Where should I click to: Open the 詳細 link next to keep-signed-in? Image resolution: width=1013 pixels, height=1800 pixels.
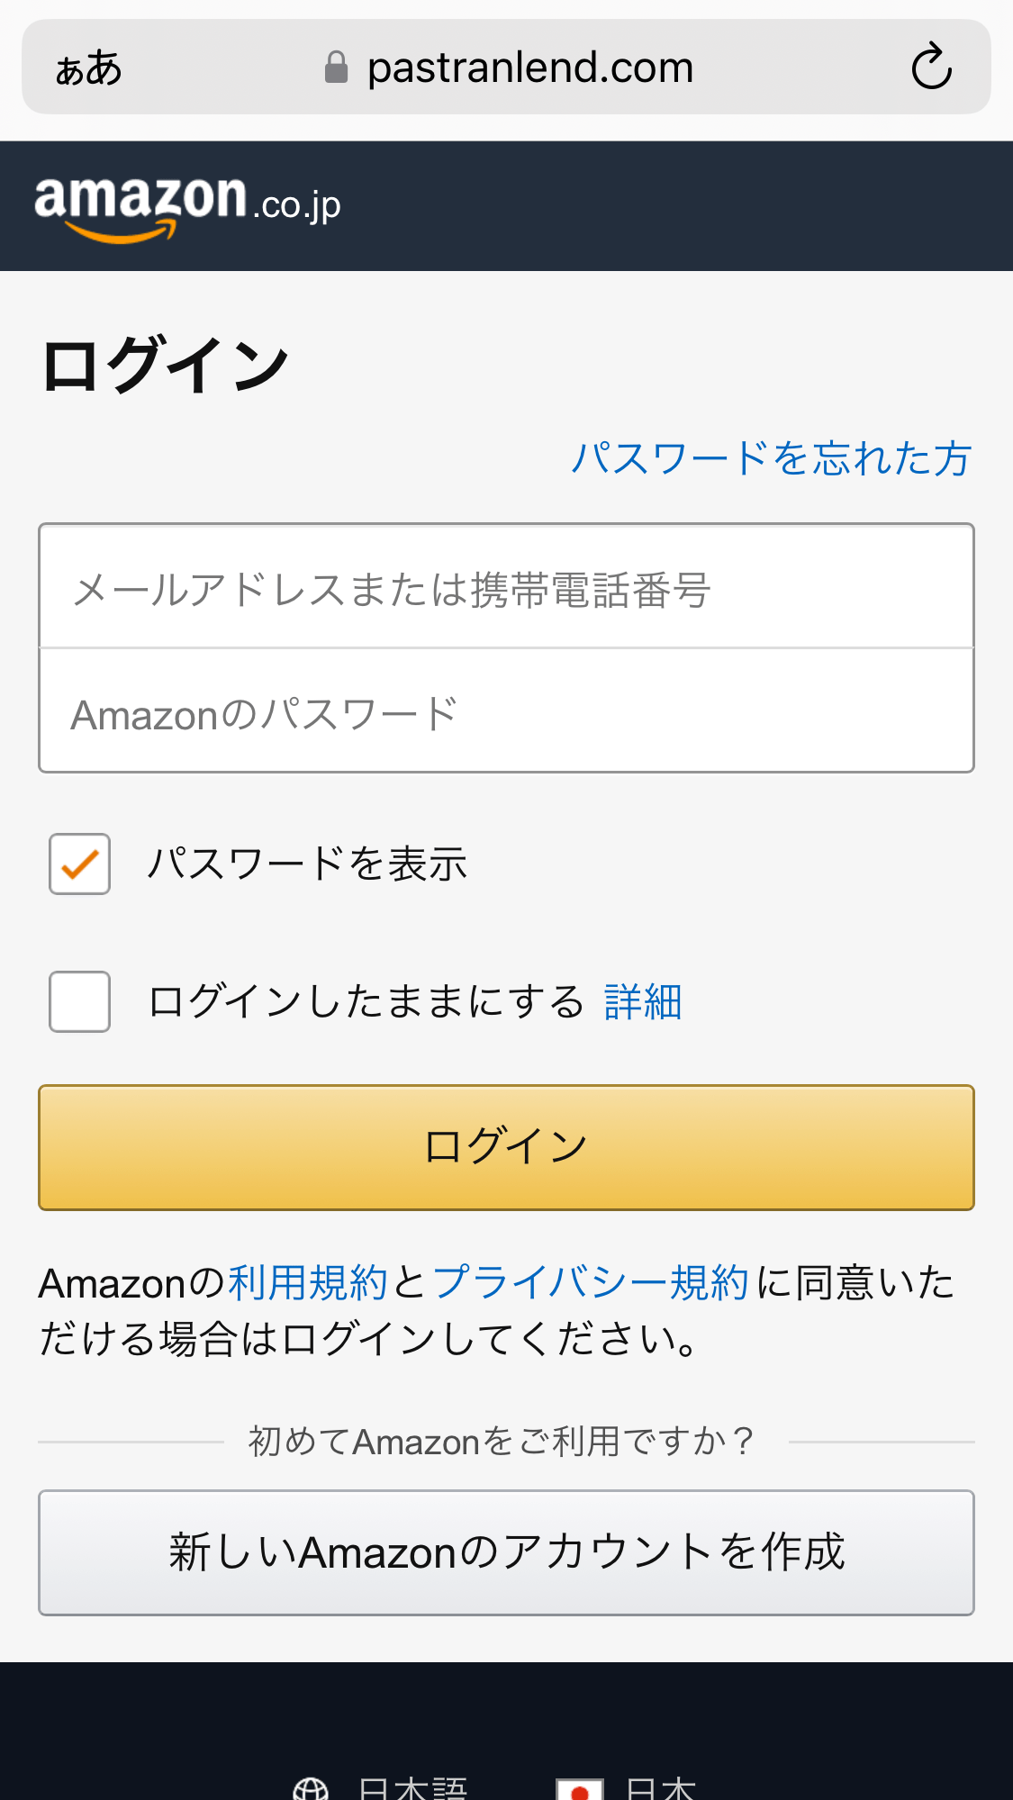(642, 1002)
